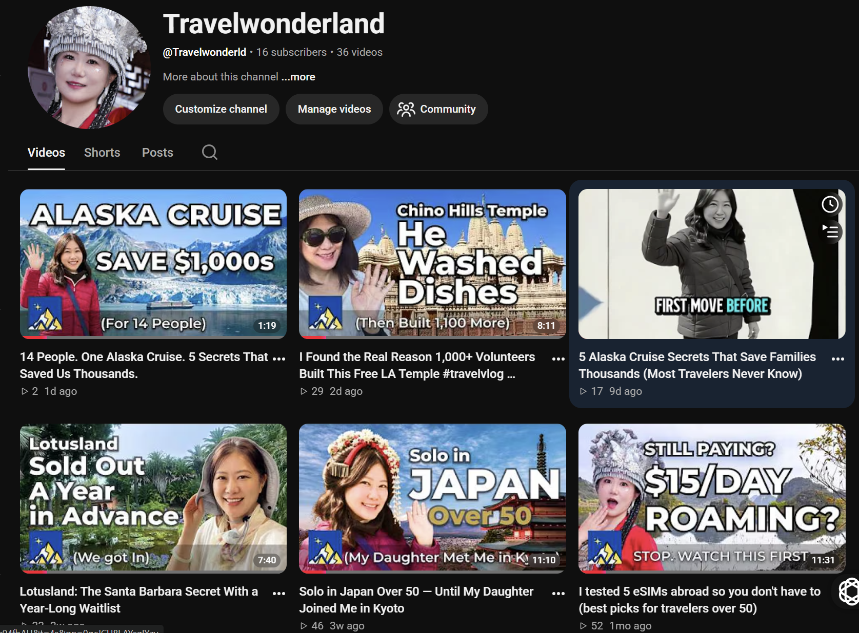Click the Travelwonderland channel name heading
The image size is (859, 633).
(x=273, y=24)
